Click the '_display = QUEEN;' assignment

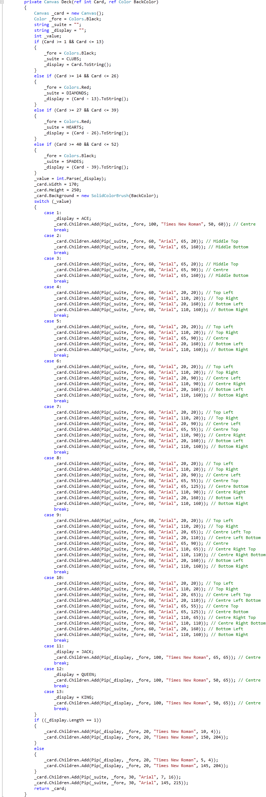pyautogui.click(x=75, y=674)
